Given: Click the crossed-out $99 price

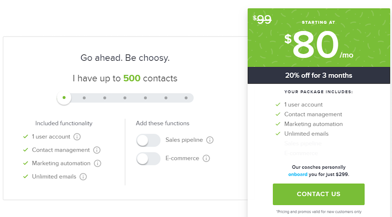Looking at the screenshot, I should 262,19.
